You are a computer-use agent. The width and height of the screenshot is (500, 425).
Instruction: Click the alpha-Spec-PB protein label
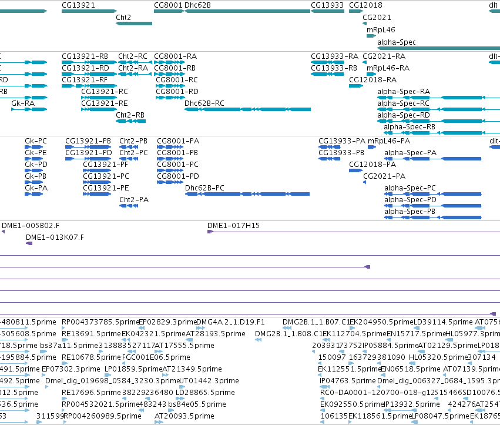tap(410, 212)
